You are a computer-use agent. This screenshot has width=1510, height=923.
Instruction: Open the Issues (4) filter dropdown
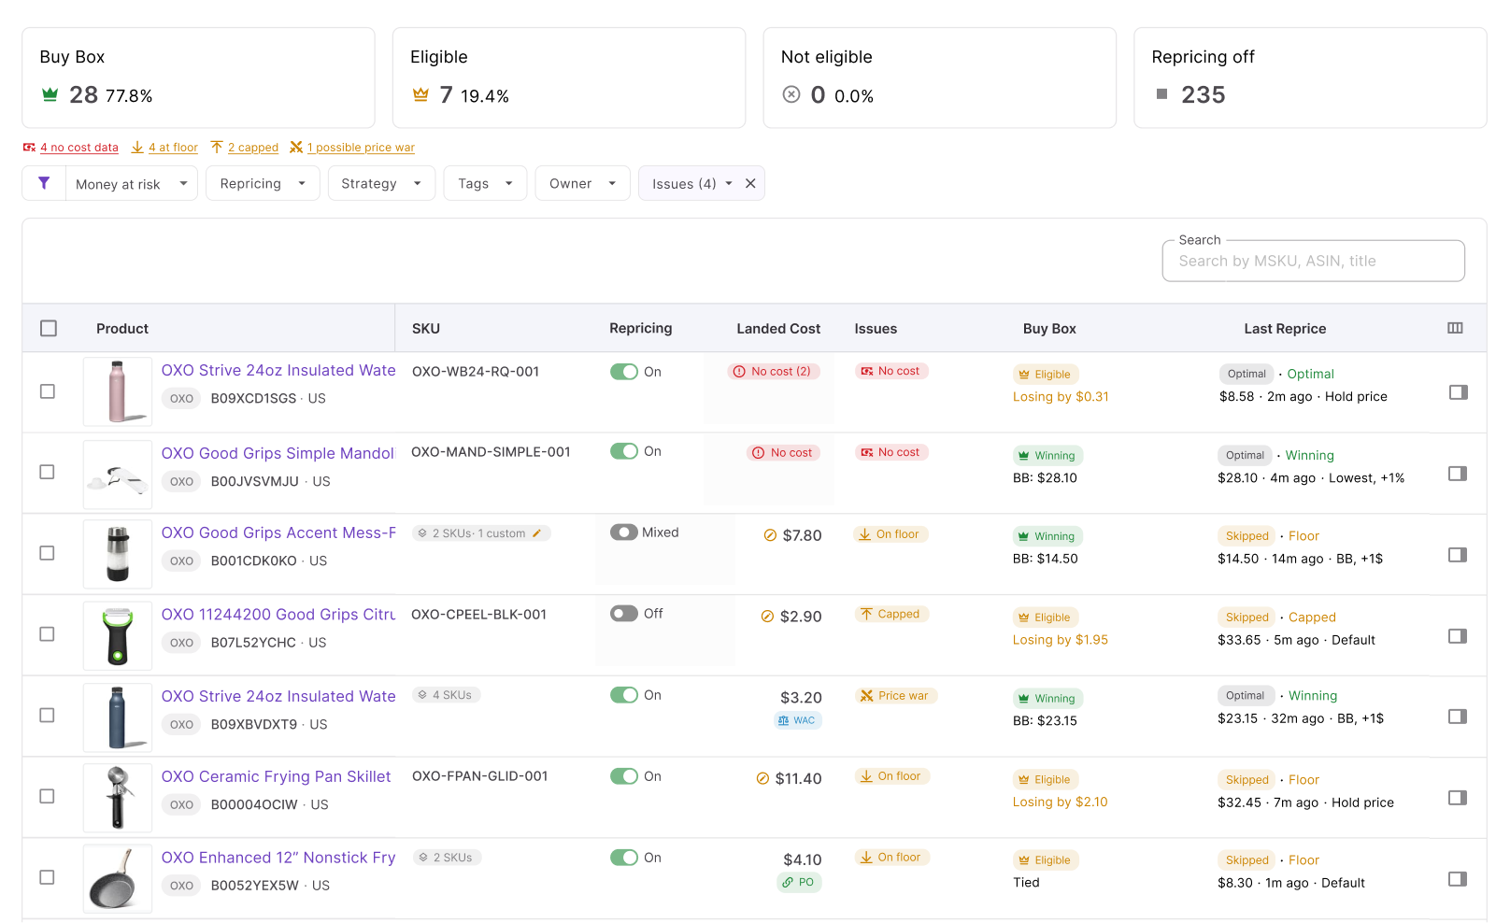pyautogui.click(x=691, y=183)
